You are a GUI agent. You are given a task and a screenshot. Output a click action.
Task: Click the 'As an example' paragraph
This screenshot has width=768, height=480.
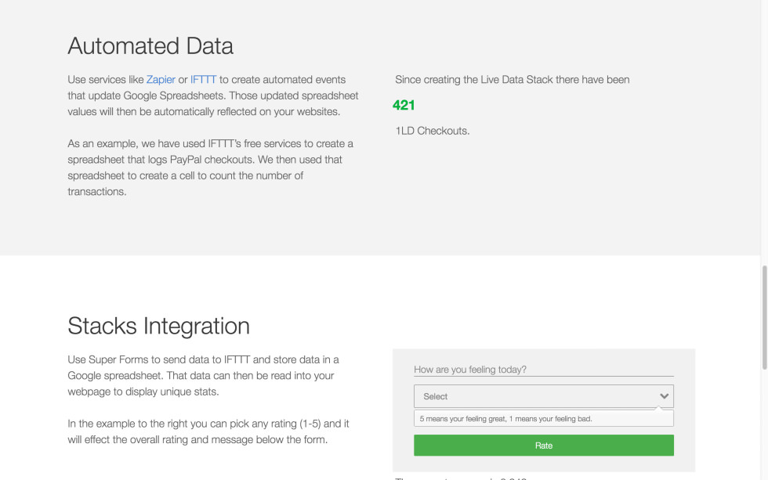tap(211, 168)
